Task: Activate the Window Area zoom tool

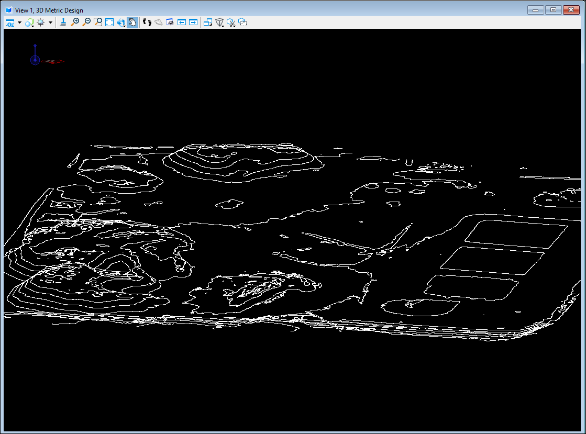Action: pyautogui.click(x=98, y=23)
